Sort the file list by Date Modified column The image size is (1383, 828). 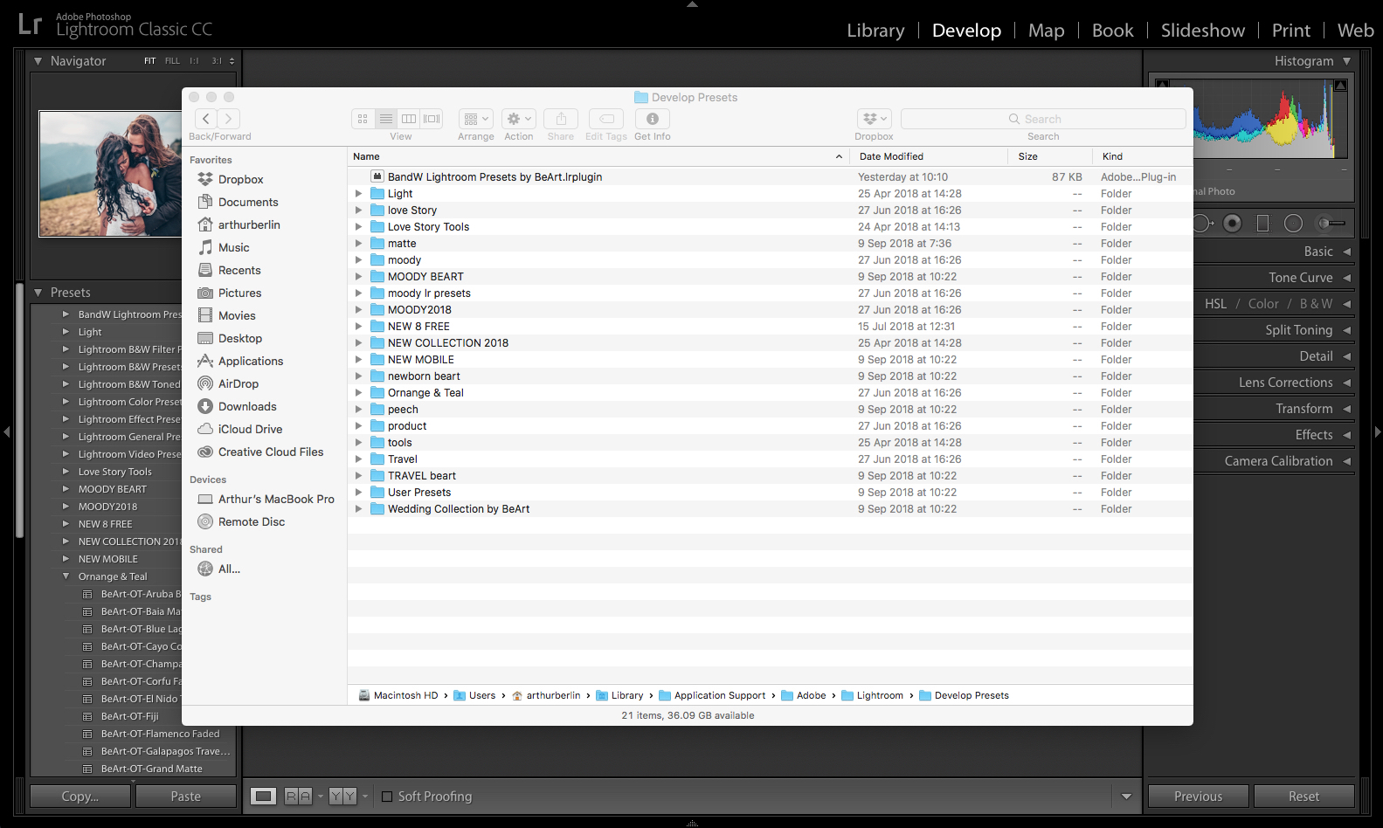[x=929, y=156]
